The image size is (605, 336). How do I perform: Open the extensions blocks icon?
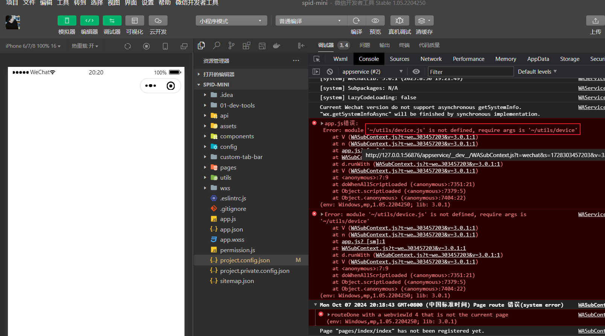pyautogui.click(x=247, y=45)
